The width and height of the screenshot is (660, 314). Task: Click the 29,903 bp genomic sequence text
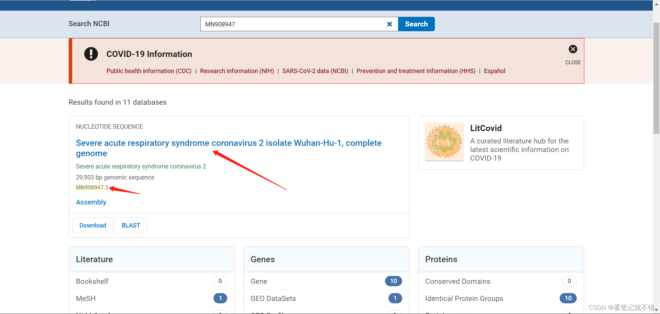click(115, 177)
